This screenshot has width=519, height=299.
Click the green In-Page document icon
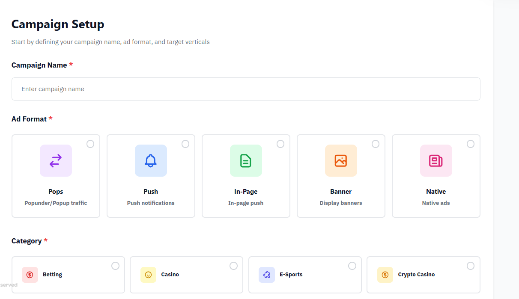point(246,161)
